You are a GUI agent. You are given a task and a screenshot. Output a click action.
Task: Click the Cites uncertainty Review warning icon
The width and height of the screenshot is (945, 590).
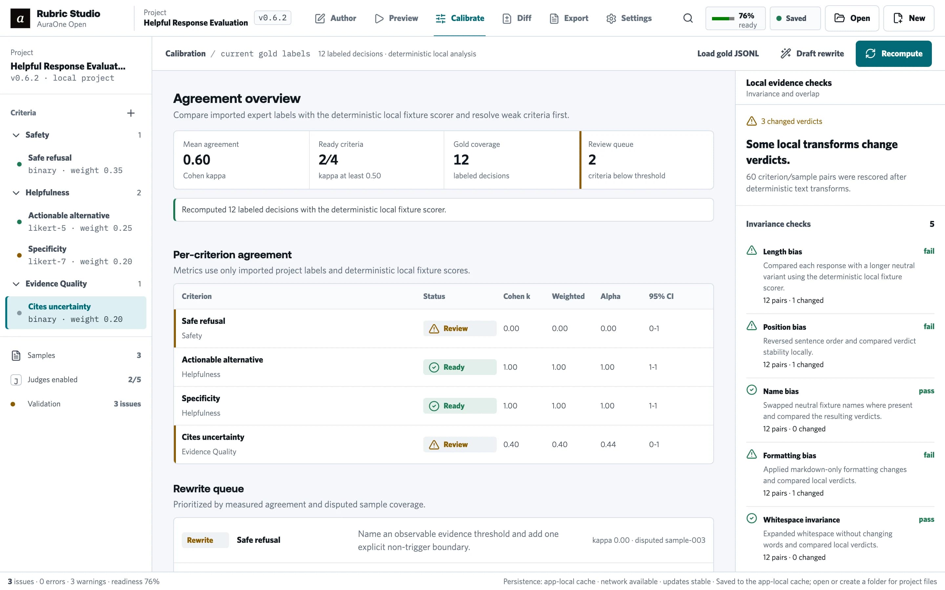click(x=434, y=444)
